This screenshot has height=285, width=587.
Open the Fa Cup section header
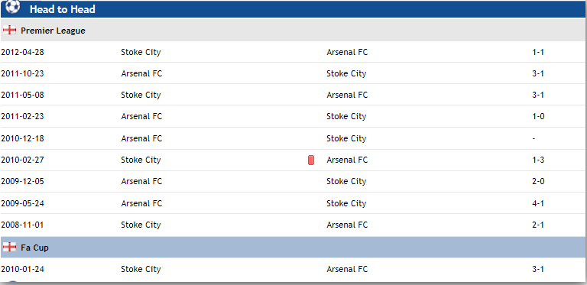coord(293,248)
